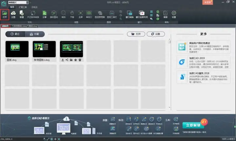Click the 窗口转换 window switch icon
236x141 pixels.
(129, 14)
